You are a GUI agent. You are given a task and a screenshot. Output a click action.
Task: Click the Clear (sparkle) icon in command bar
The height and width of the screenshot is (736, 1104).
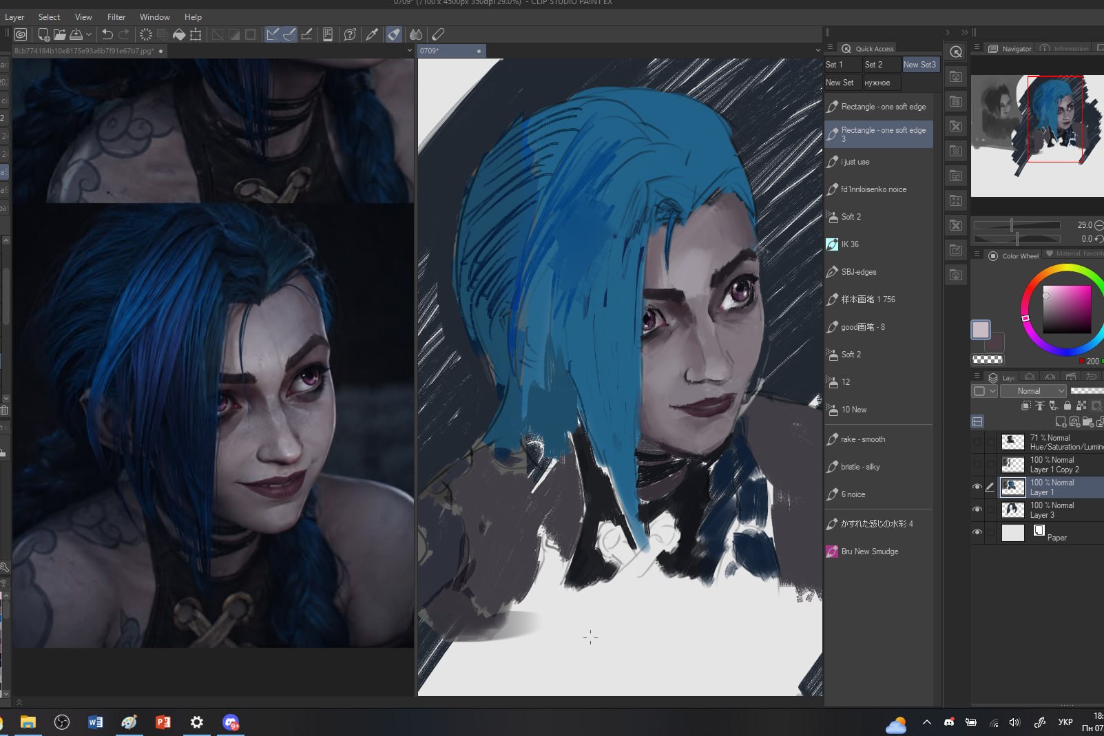pyautogui.click(x=146, y=34)
